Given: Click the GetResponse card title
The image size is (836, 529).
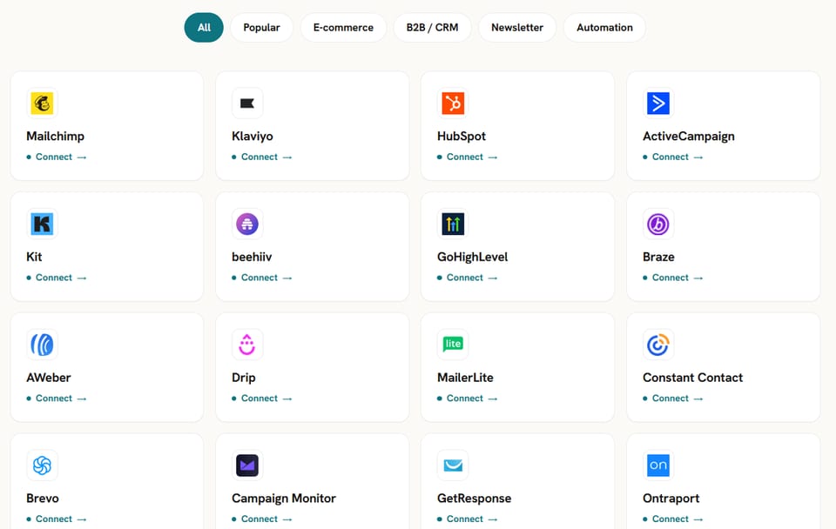Looking at the screenshot, I should point(474,498).
